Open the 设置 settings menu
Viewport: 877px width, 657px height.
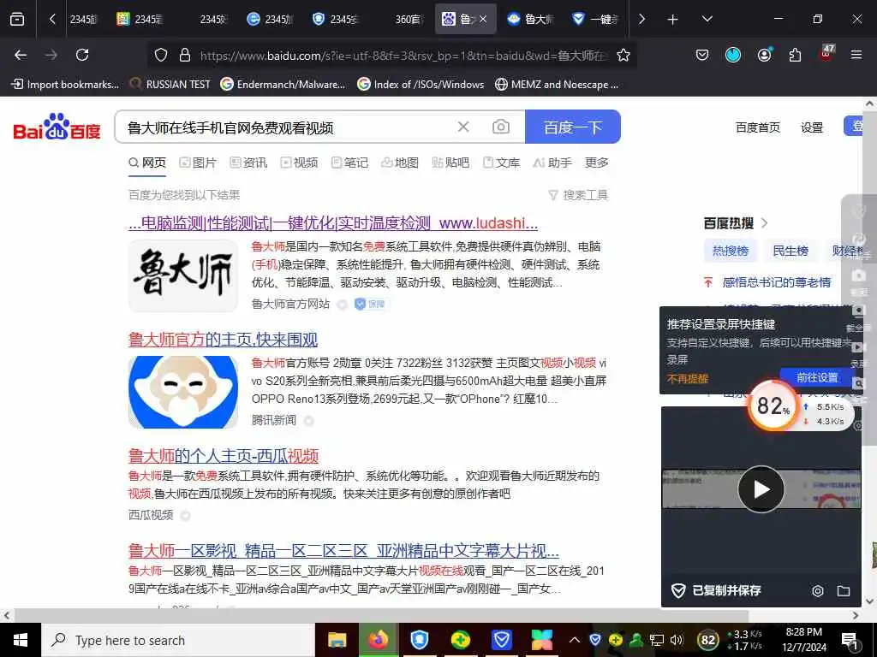click(x=812, y=127)
